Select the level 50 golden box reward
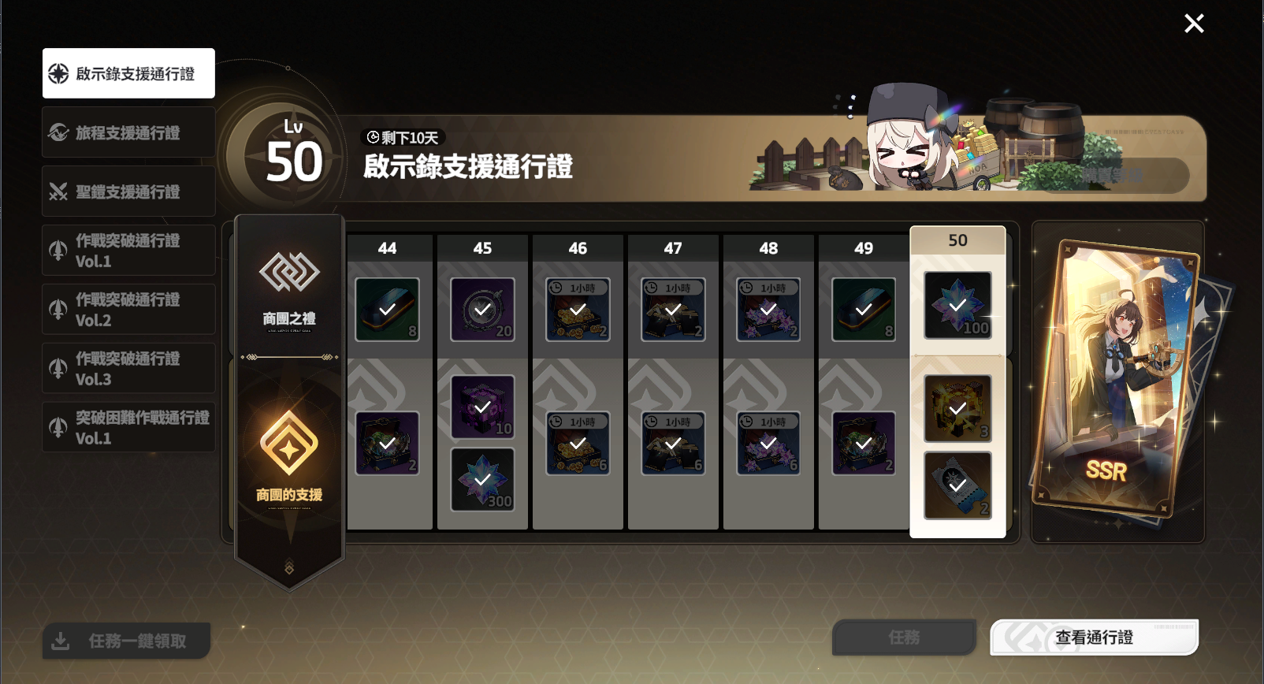Viewport: 1264px width, 684px height. [957, 408]
